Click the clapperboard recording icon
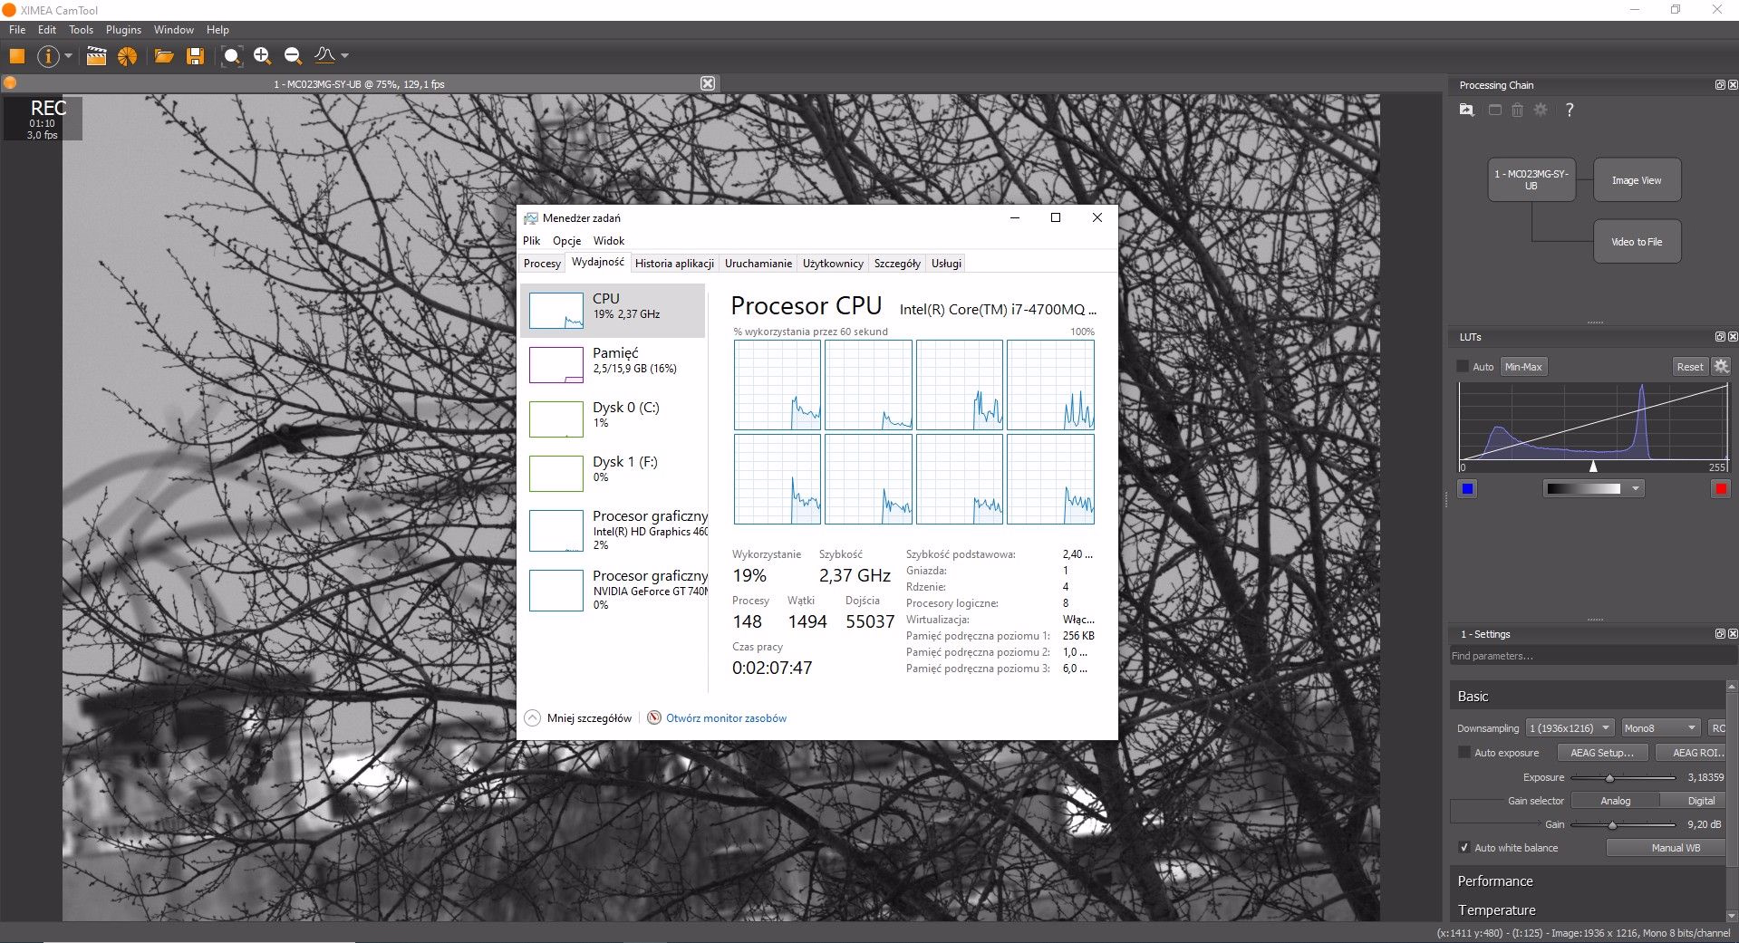1739x943 pixels. click(x=96, y=56)
